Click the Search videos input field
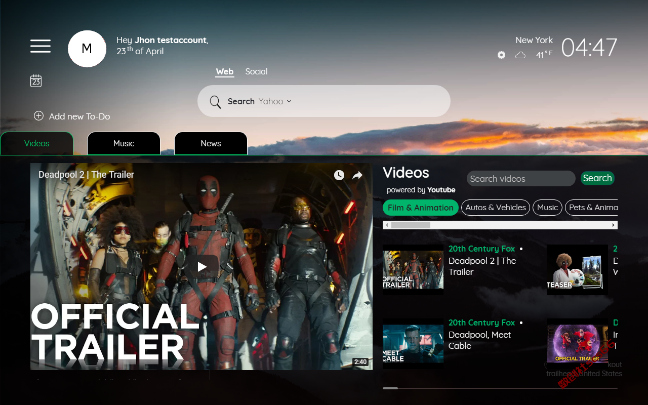The height and width of the screenshot is (405, 648). [521, 179]
